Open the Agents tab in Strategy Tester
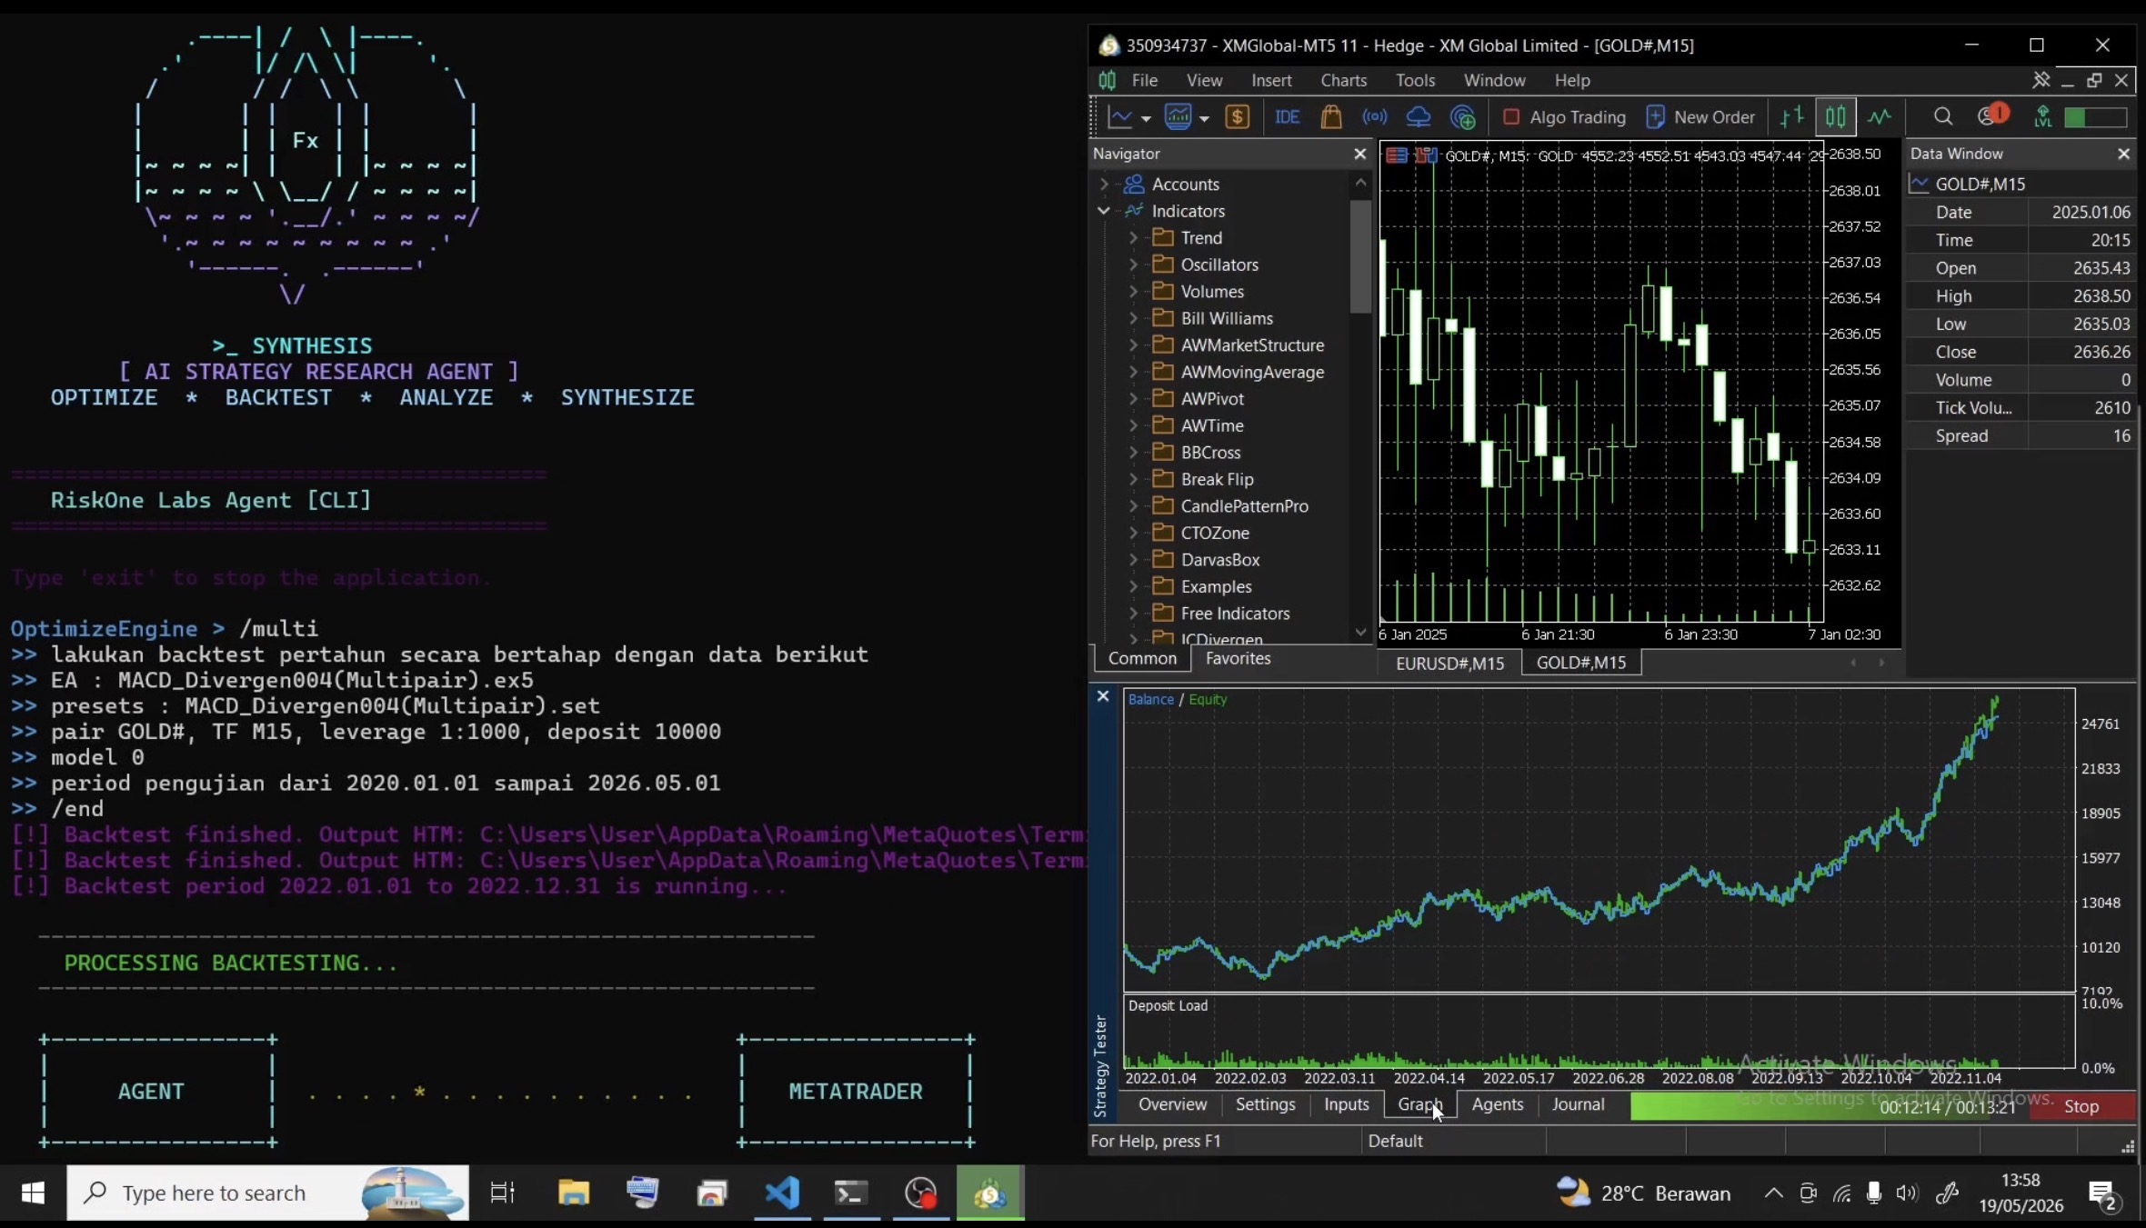Image resolution: width=2146 pixels, height=1228 pixels. [x=1497, y=1104]
